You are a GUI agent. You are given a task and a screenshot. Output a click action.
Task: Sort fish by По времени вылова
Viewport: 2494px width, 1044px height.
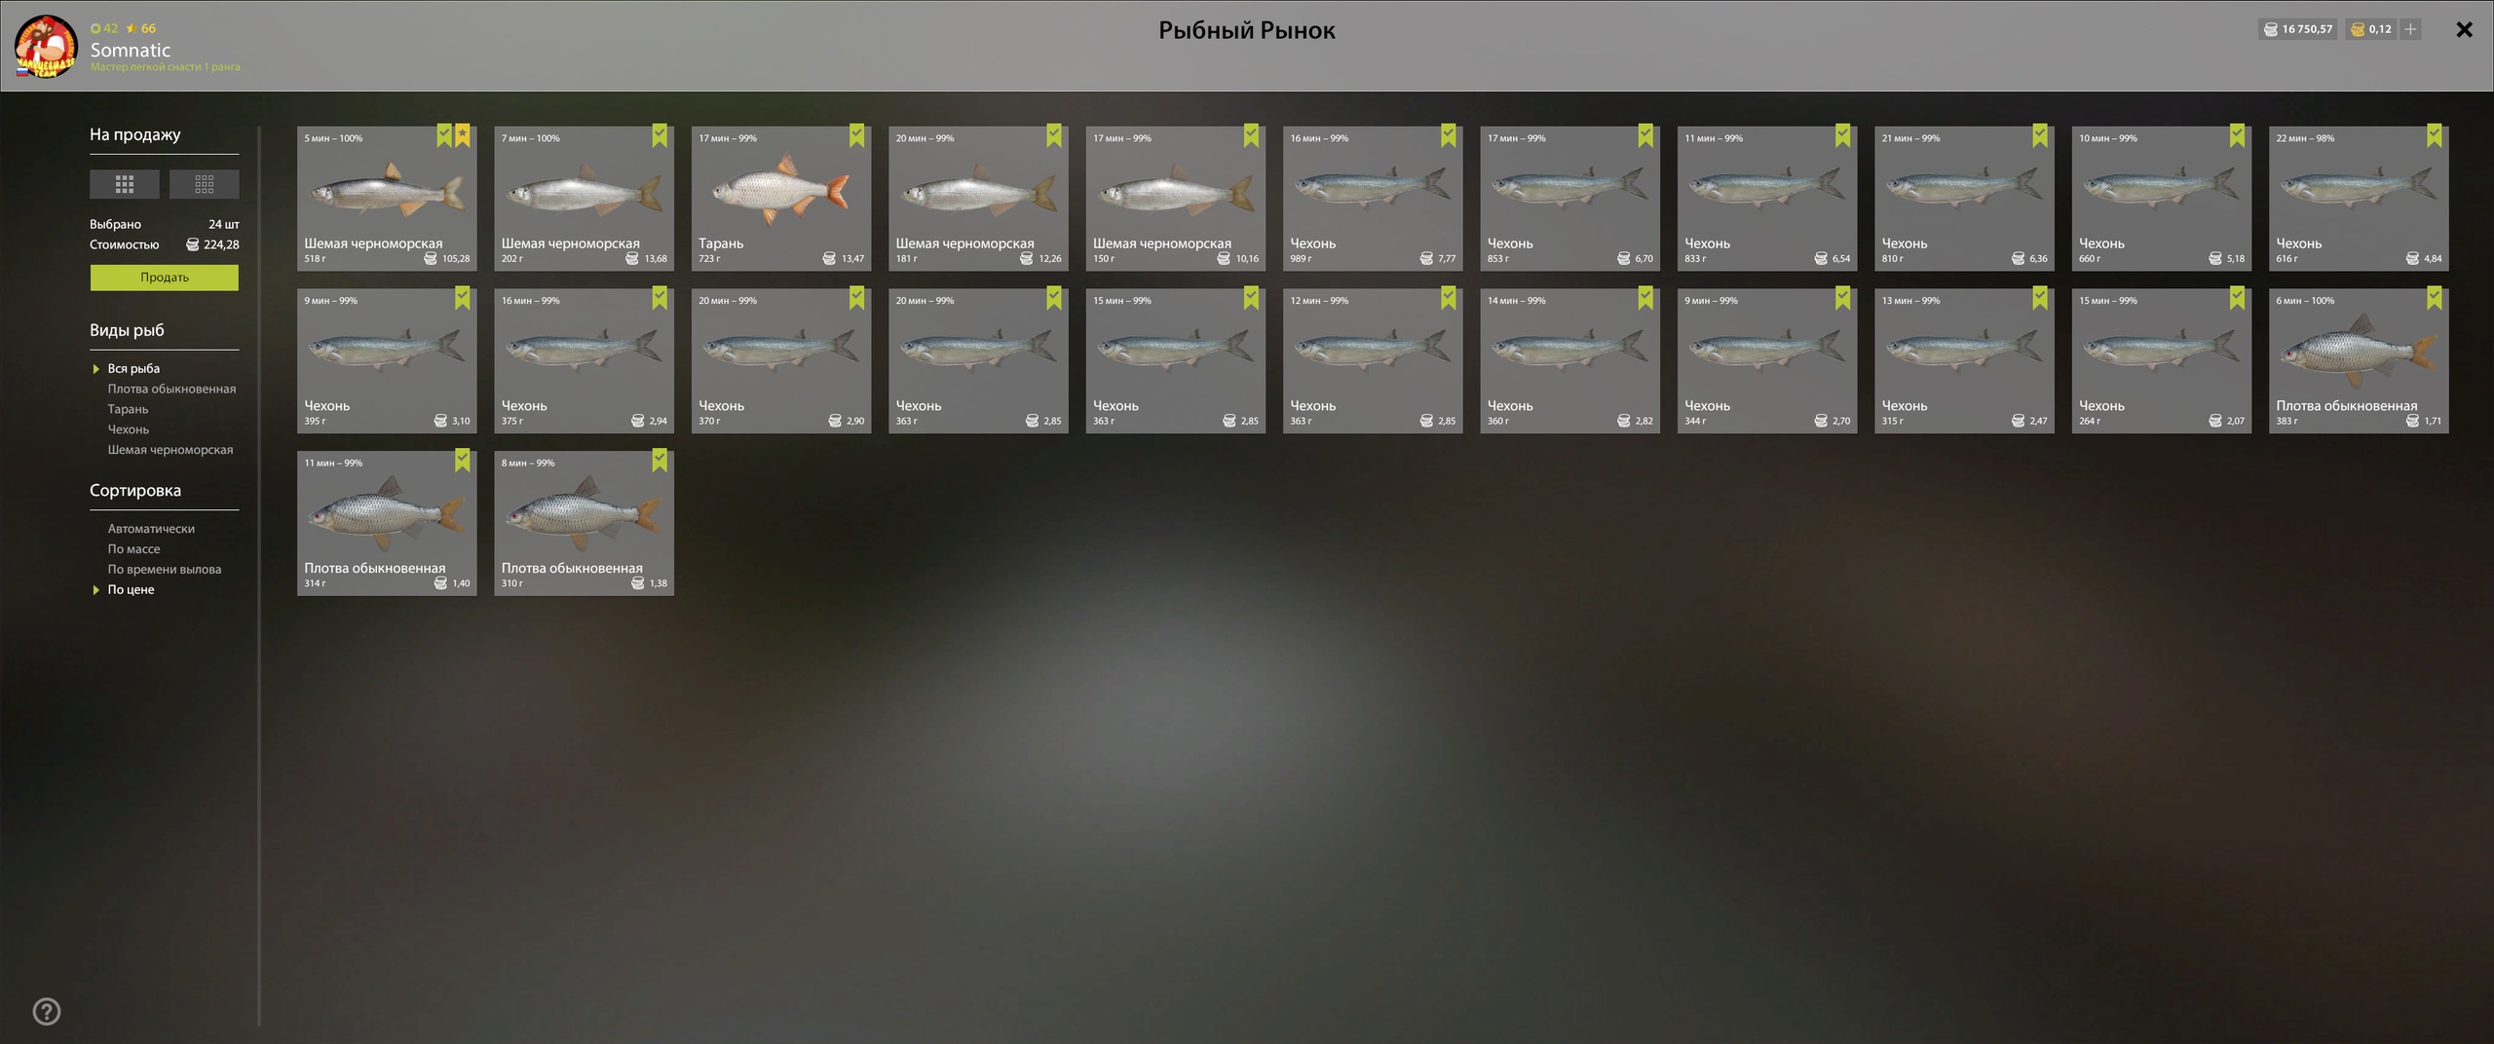coord(165,570)
